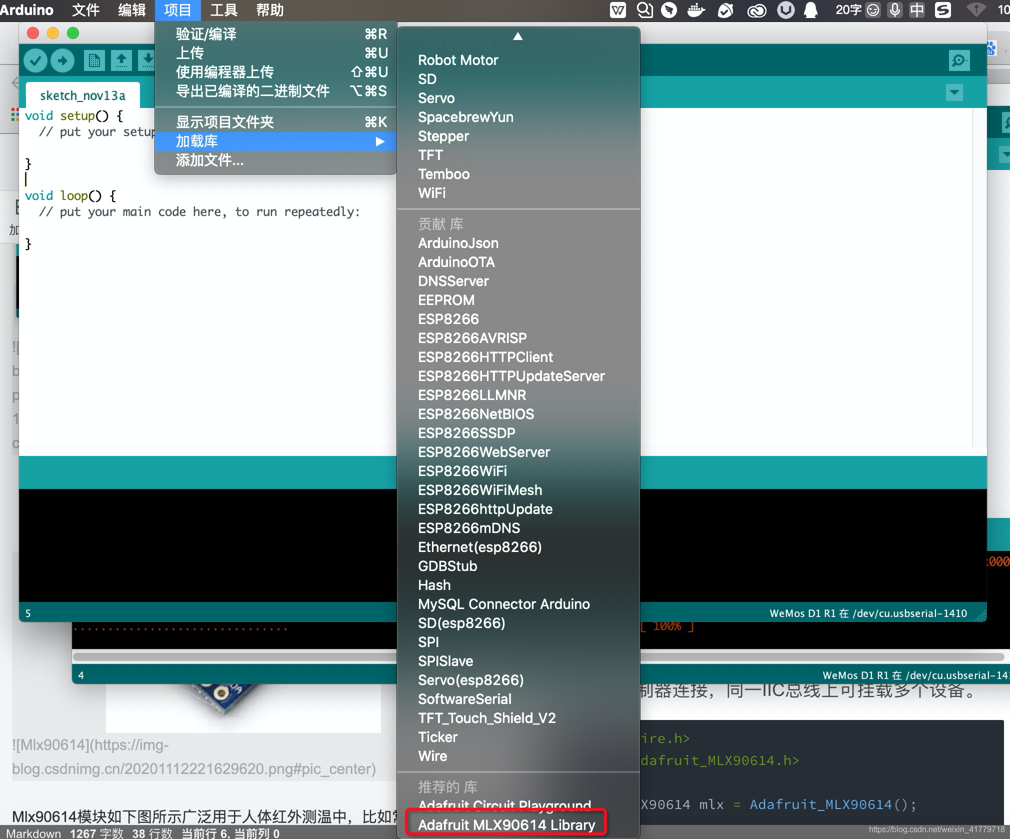Select the TFT library
The height and width of the screenshot is (839, 1010).
click(x=518, y=155)
